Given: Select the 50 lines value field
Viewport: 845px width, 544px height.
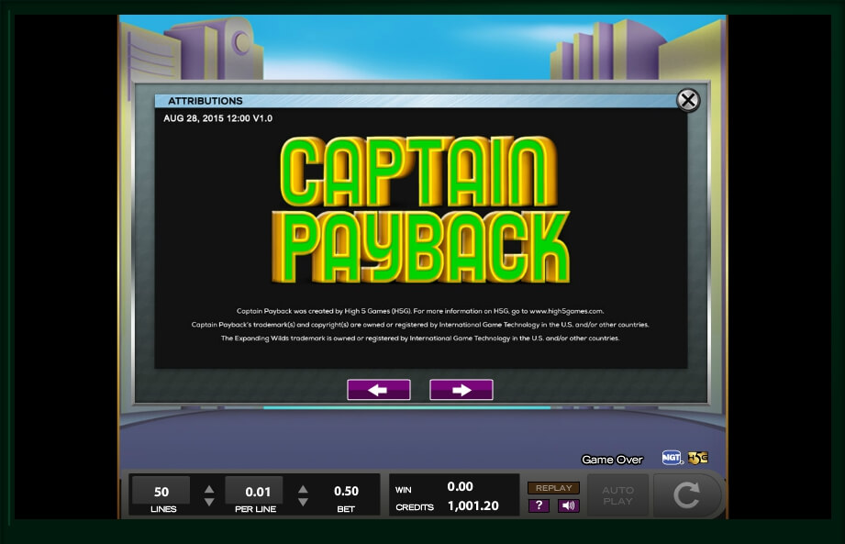Looking at the screenshot, I should 161,491.
